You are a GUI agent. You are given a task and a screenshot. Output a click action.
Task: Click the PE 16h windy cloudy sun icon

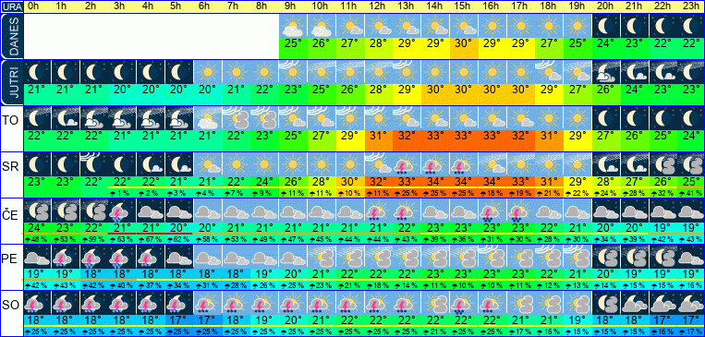click(x=492, y=256)
